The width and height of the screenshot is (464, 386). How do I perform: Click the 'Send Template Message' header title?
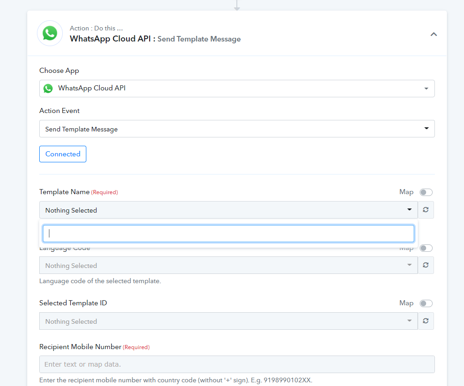199,39
